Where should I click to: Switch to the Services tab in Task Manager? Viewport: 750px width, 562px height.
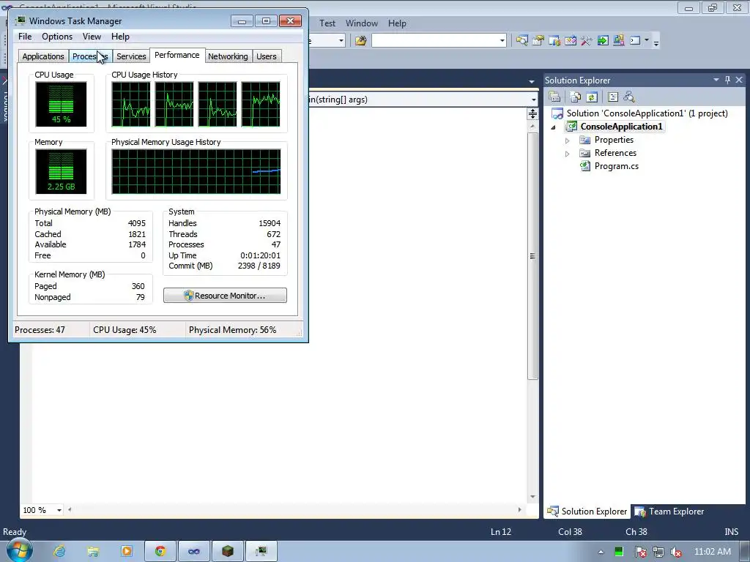[x=131, y=56]
